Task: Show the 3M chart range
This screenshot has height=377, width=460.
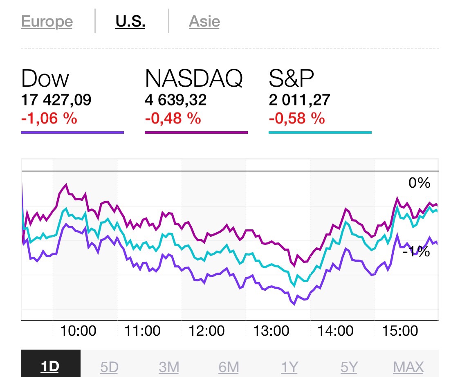Action: point(169,367)
